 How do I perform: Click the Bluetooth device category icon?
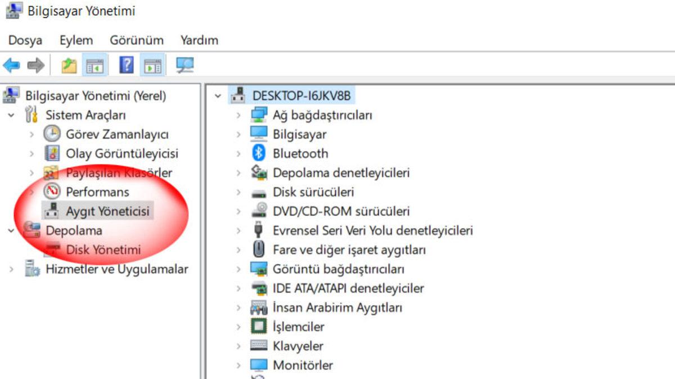(260, 153)
